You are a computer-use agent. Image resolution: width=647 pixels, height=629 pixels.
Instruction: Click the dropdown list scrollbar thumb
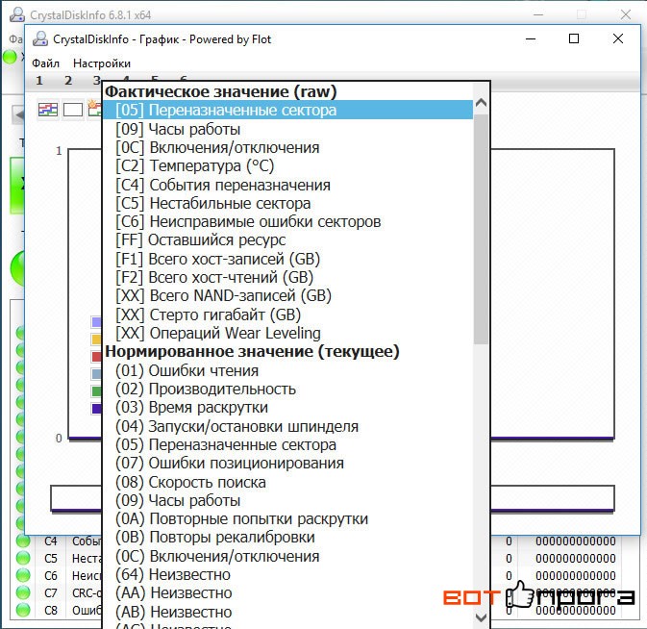[481, 229]
